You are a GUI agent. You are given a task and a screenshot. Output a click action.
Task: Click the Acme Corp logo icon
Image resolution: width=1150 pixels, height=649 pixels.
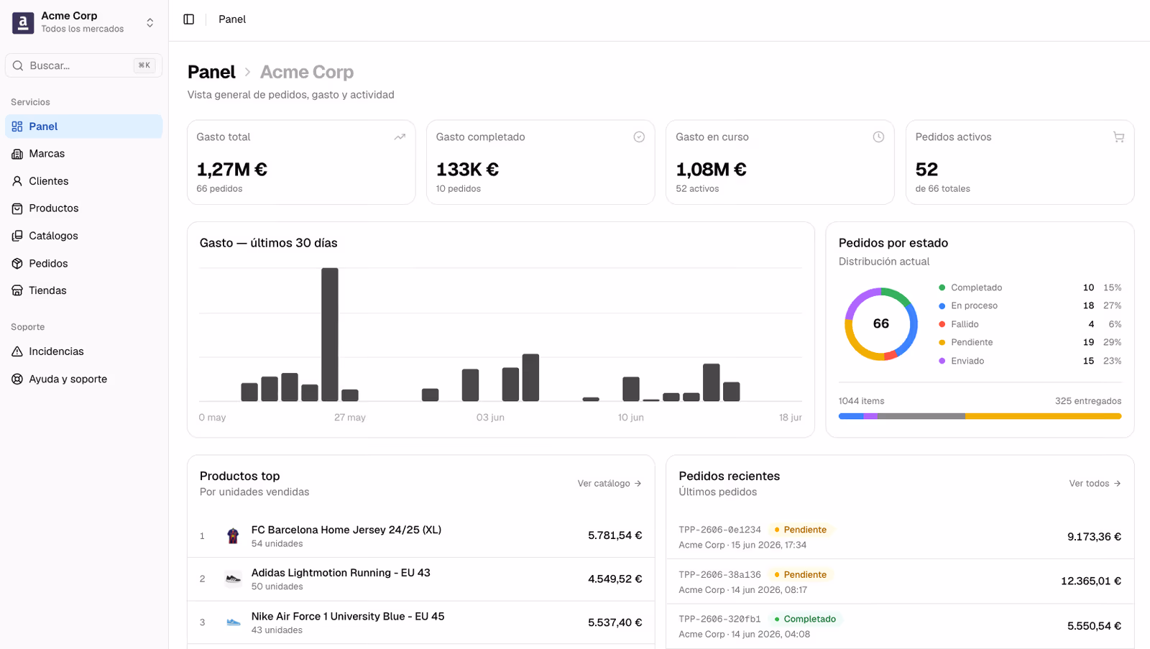click(23, 23)
